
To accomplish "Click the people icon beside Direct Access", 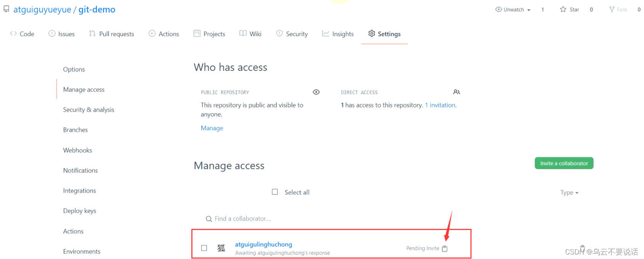I will (x=457, y=92).
